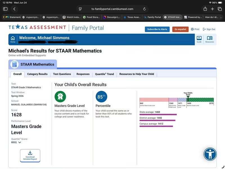The height and width of the screenshot is (169, 225).
Task: Go back with the browser back arrow
Action: [x=14, y=9]
